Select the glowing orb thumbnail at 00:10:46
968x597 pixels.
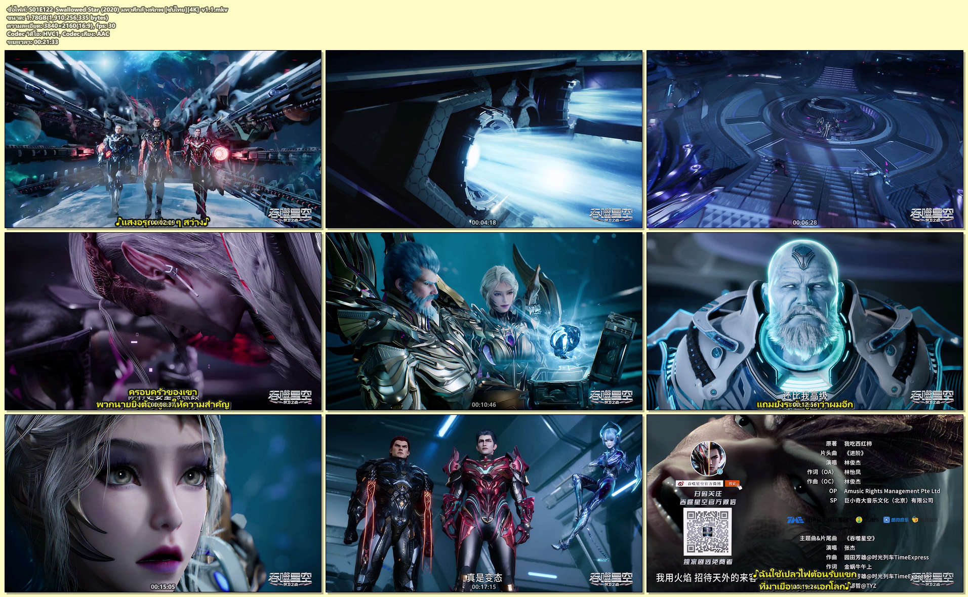pyautogui.click(x=483, y=321)
